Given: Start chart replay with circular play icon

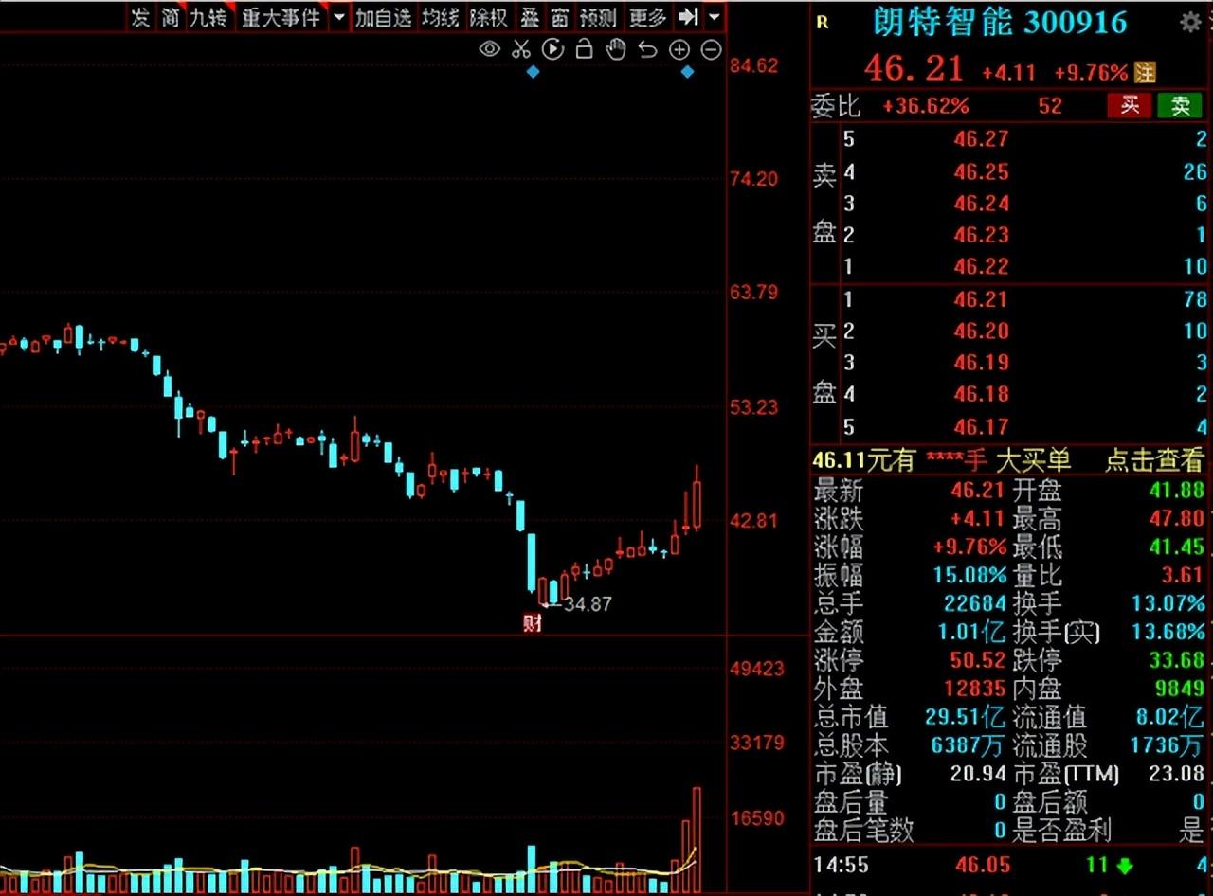Looking at the screenshot, I should 552,49.
